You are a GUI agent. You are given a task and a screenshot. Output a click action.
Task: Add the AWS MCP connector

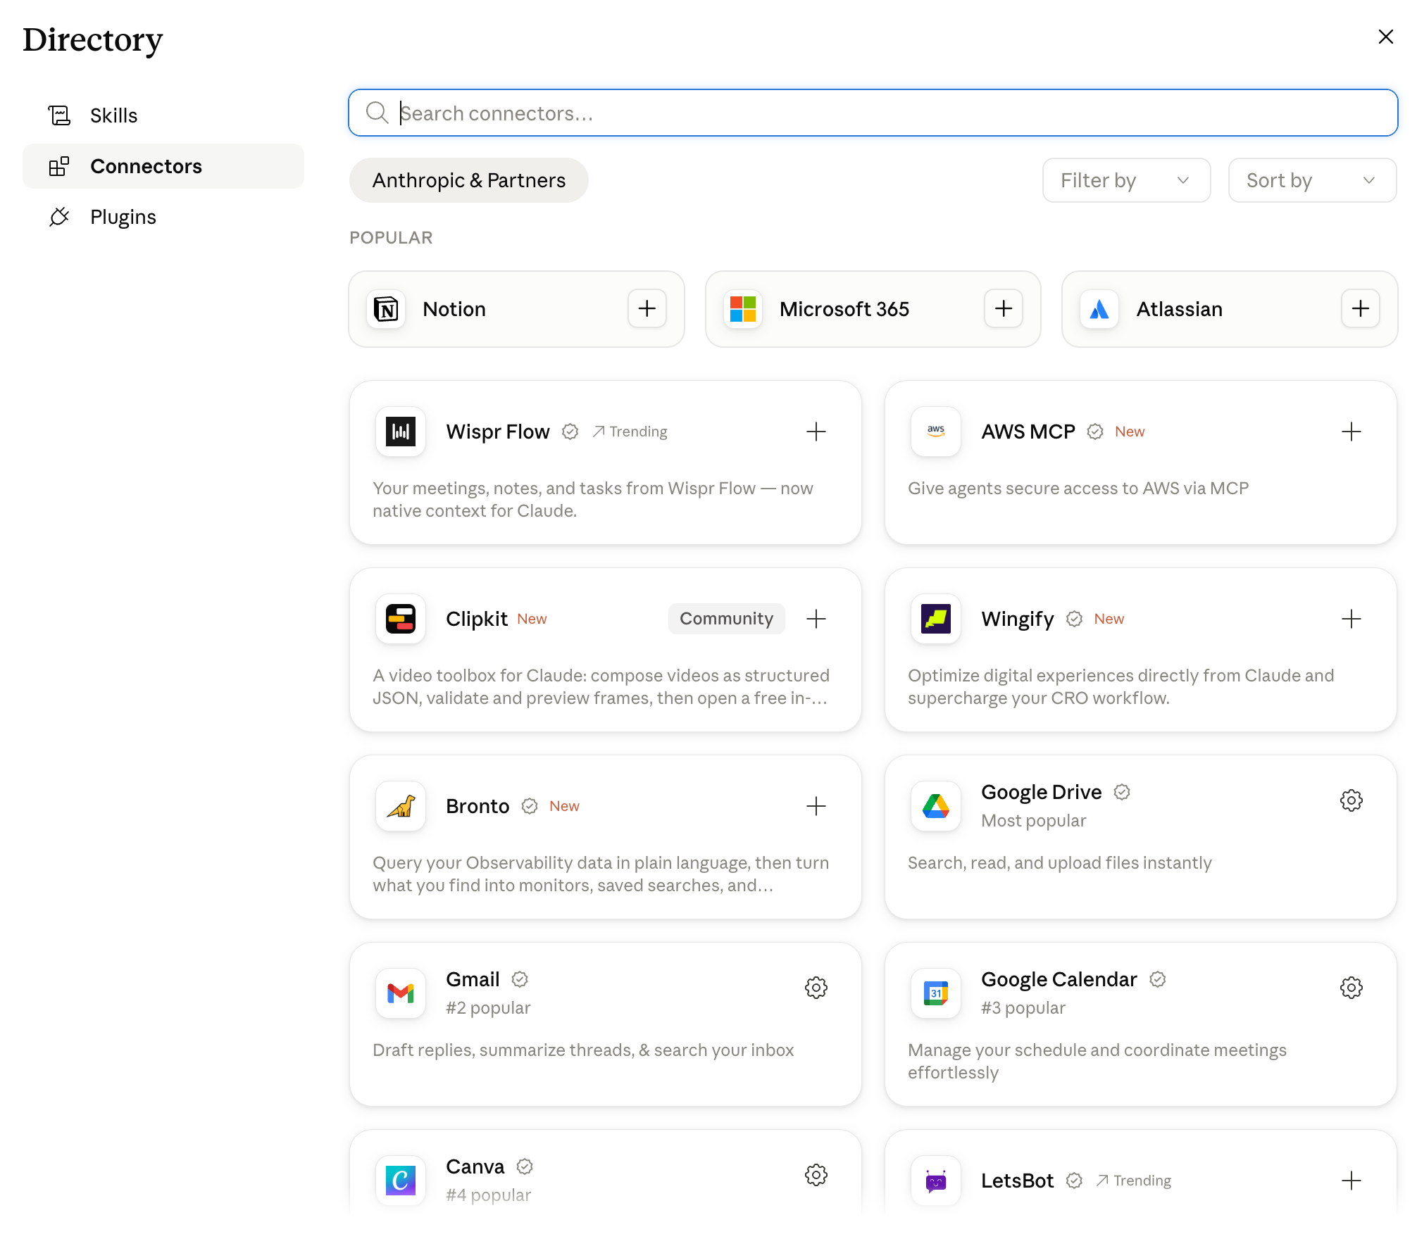point(1351,432)
